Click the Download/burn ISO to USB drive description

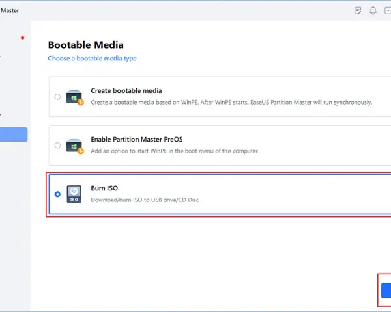(x=145, y=200)
